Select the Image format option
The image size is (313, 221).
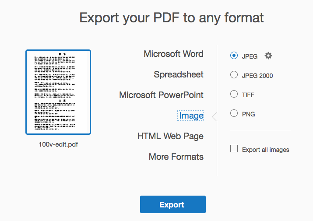point(191,116)
